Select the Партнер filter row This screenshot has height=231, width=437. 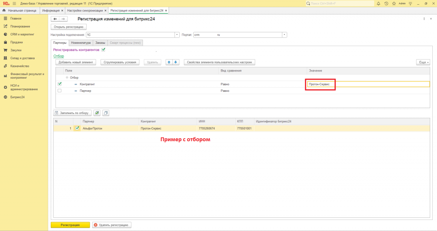pyautogui.click(x=242, y=91)
